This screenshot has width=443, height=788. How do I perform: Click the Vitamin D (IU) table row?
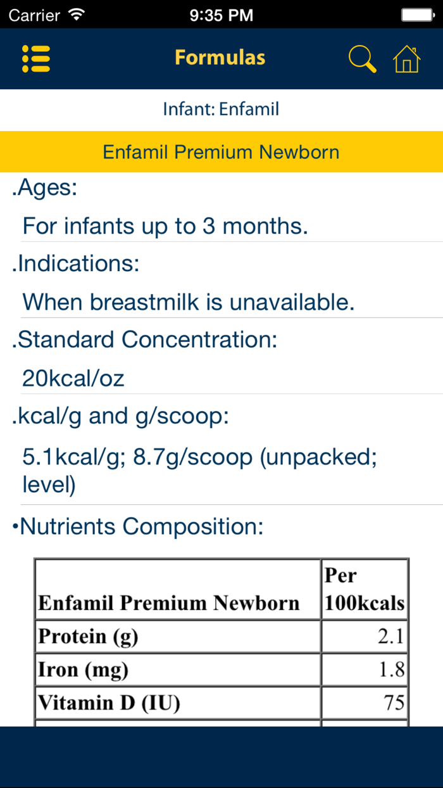(221, 702)
